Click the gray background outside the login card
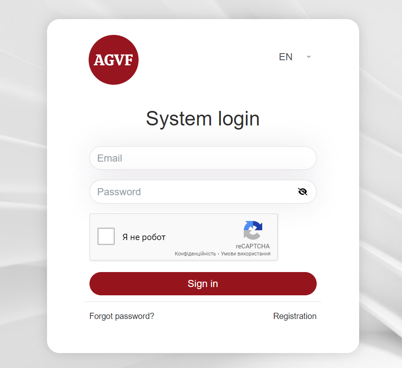 tap(23, 179)
